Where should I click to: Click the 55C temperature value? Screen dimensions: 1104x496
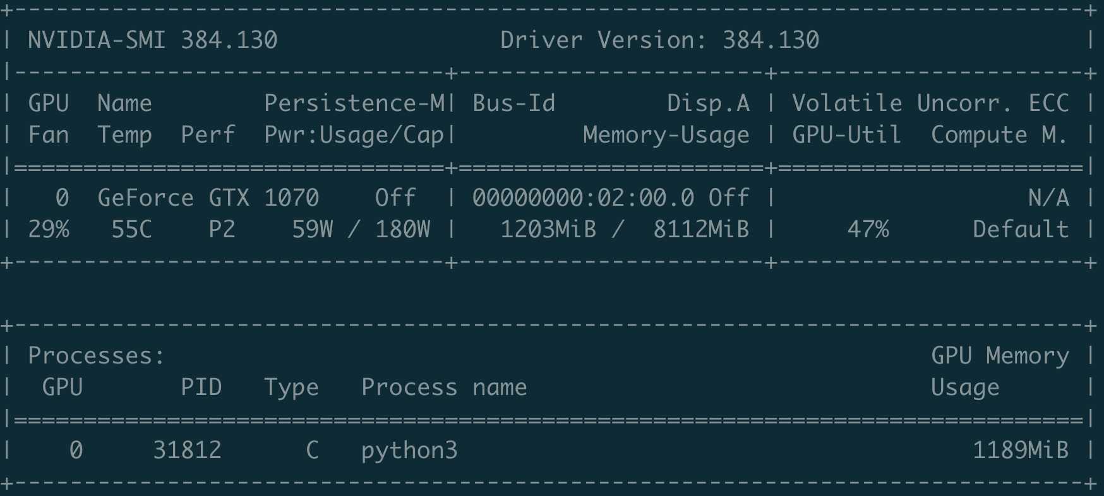(131, 230)
